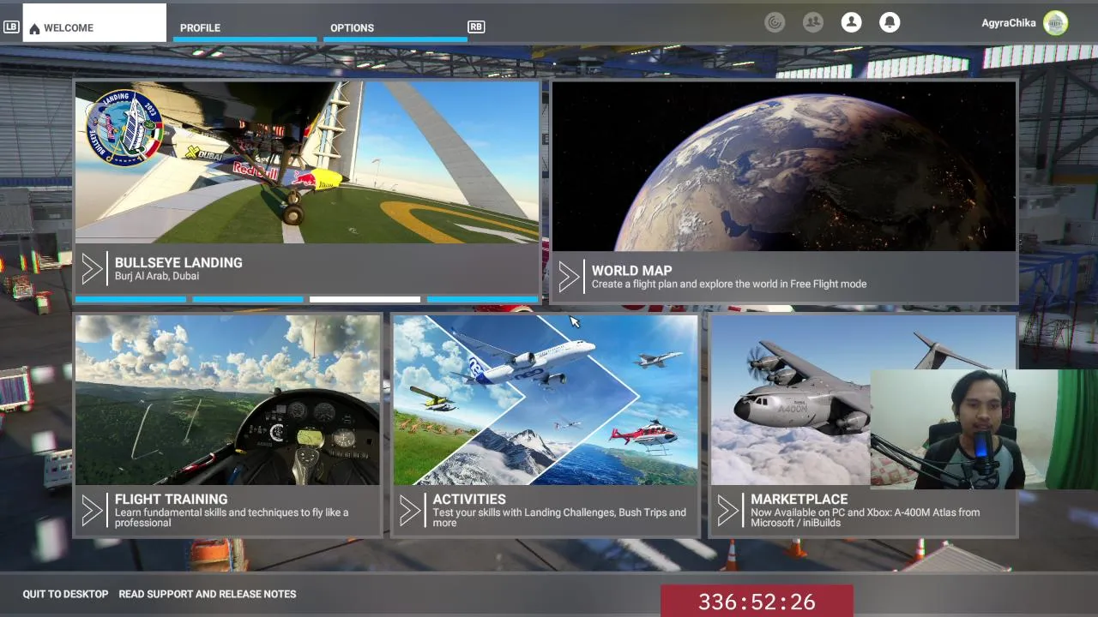Image resolution: width=1098 pixels, height=617 pixels.
Task: Select the second carousel indicator bar
Action: pos(248,299)
